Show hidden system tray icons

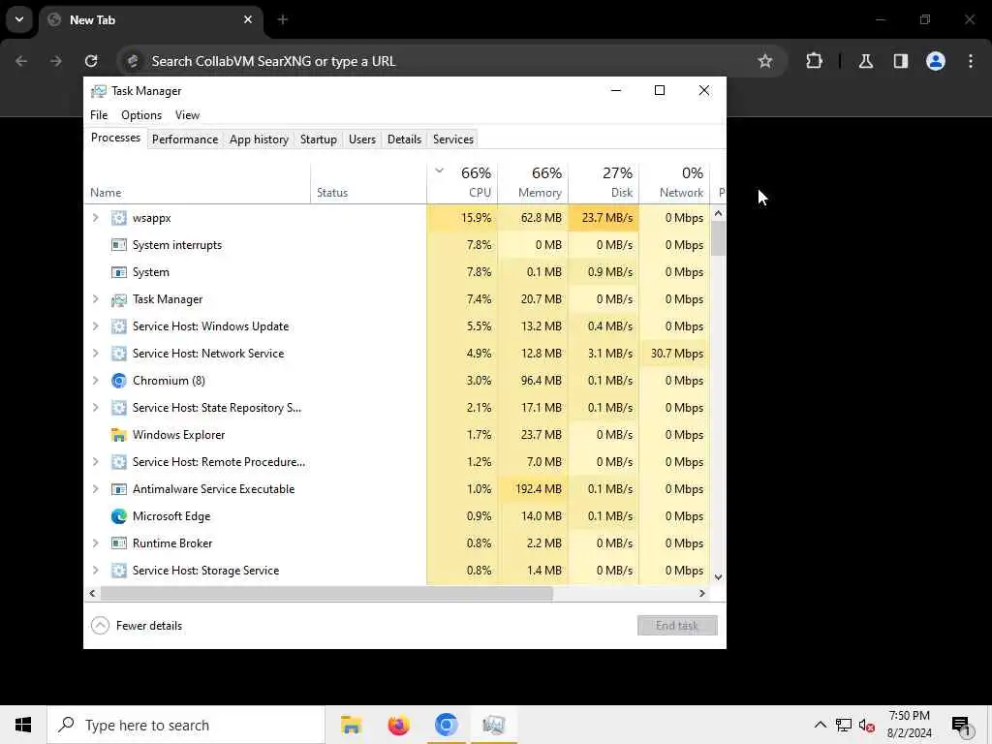pos(820,725)
